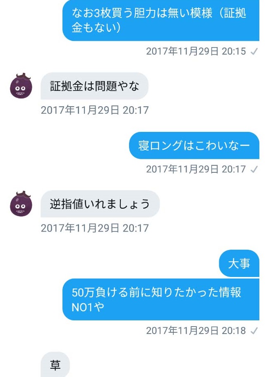Tap the text NO1や in blue bubble
The image size is (268, 377).
click(88, 307)
